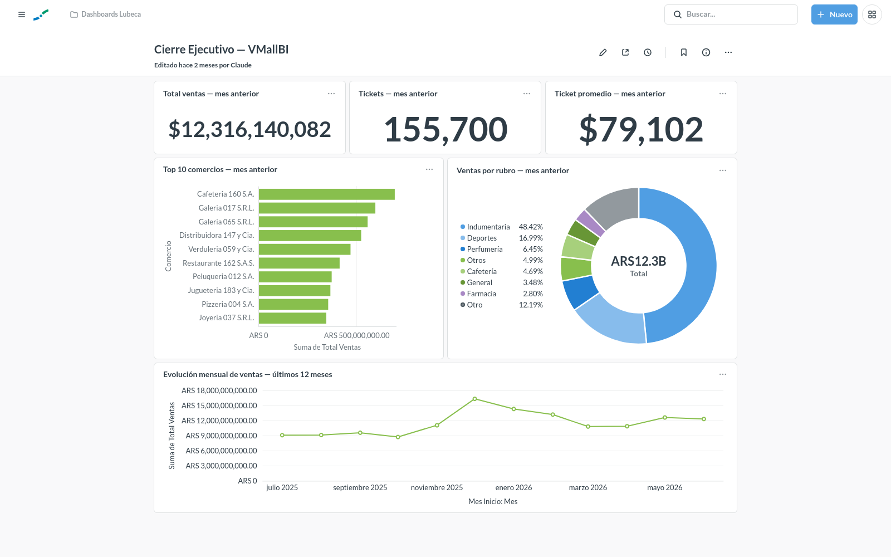Click the Galeria 017 S.R.L. bar

point(317,208)
